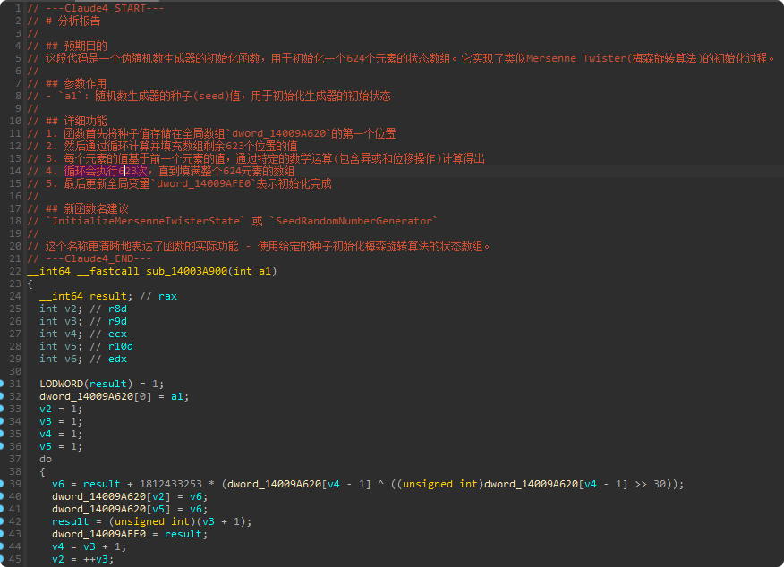The image size is (784, 567).
Task: Toggle the breakpoint dot on line 40
Action: pyautogui.click(x=4, y=496)
